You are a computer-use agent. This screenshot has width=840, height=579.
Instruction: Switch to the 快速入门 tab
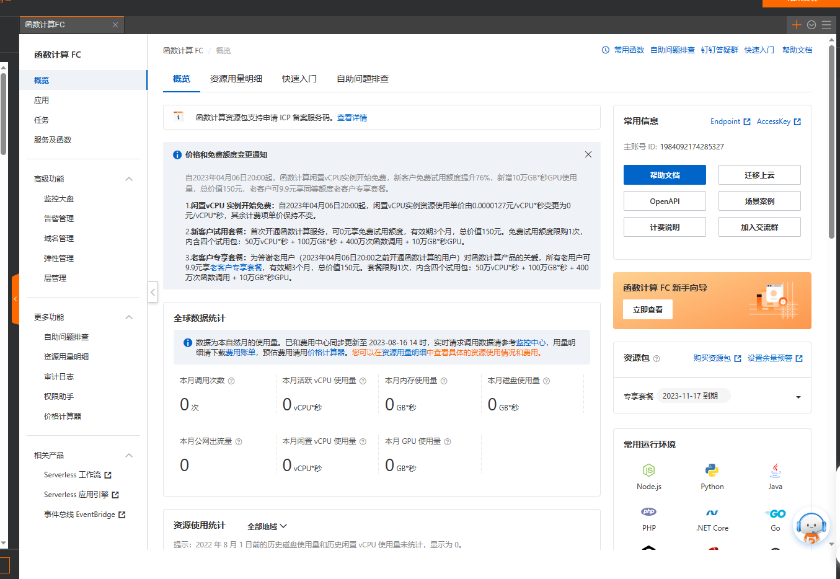[299, 79]
